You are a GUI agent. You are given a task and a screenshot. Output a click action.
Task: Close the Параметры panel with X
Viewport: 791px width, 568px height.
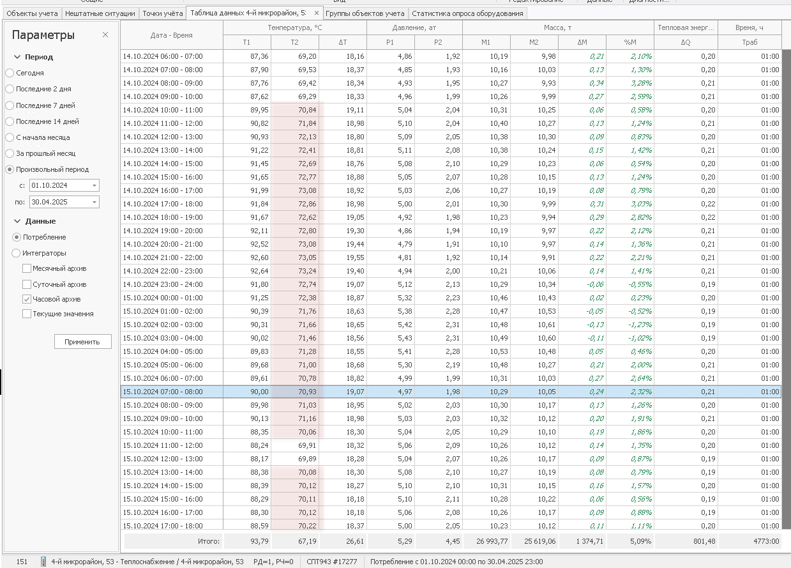[x=105, y=35]
